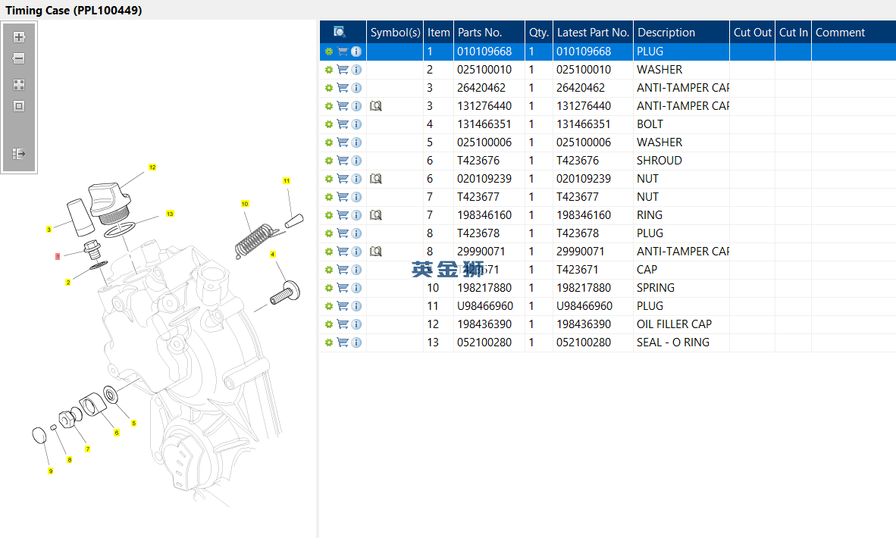Add 198436390 OIL FILLER CAP to cart
Screen dimensions: 896x538
click(343, 324)
